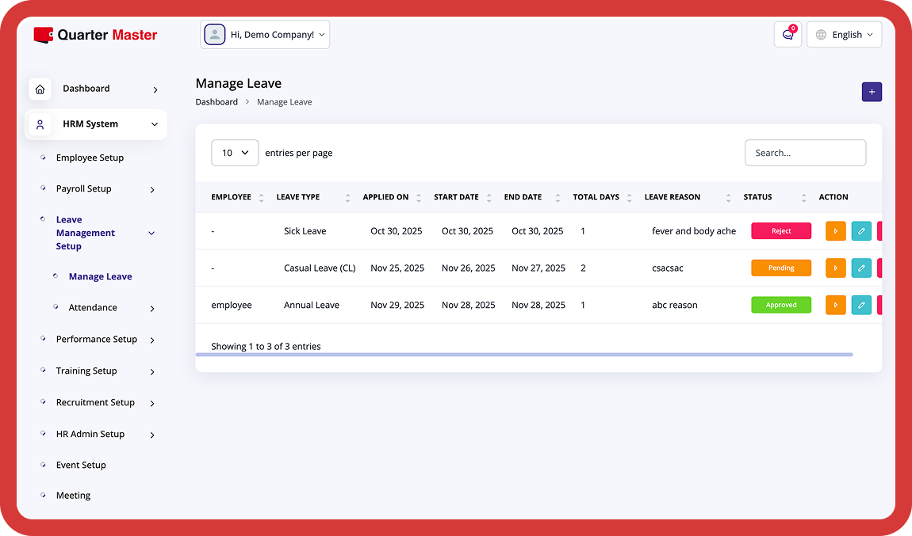Click the Reject status button
Screen dimensions: 912x536
781,230
